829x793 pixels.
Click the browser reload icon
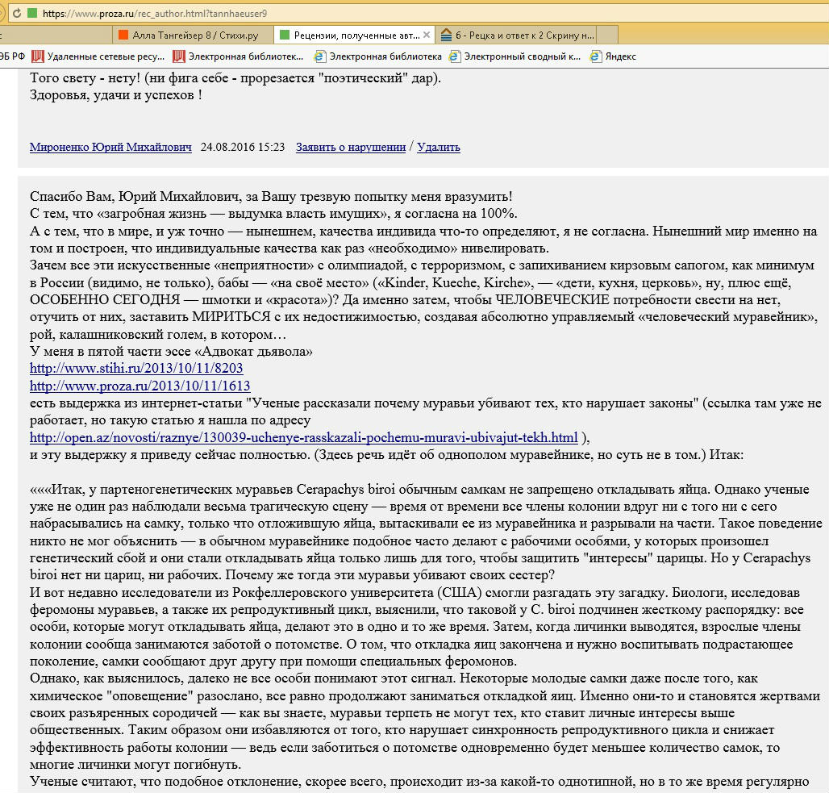pos(17,13)
